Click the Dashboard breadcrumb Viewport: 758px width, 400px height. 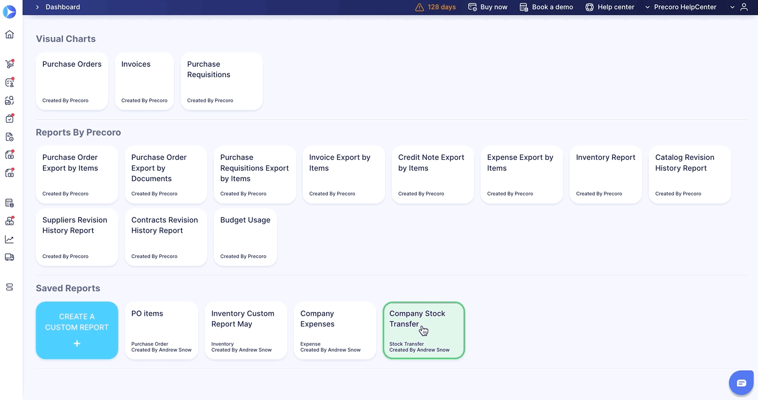[x=63, y=7]
